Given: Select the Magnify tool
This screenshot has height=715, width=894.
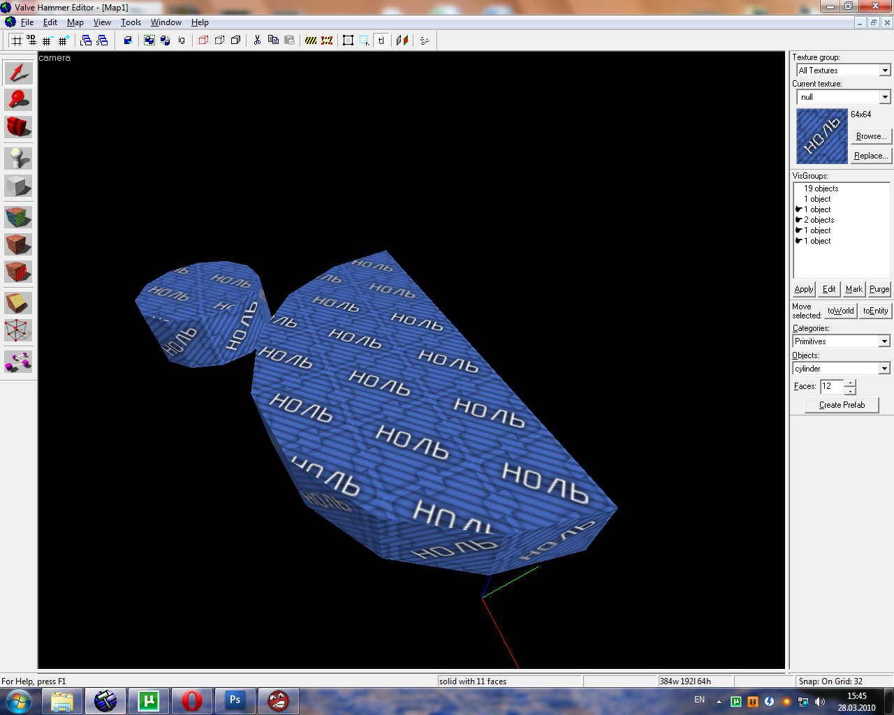Looking at the screenshot, I should [x=18, y=99].
